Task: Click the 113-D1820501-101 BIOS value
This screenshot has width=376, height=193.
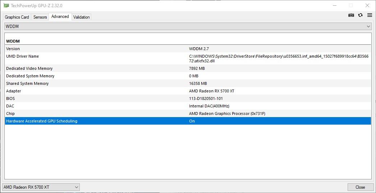Action: click(x=206, y=99)
